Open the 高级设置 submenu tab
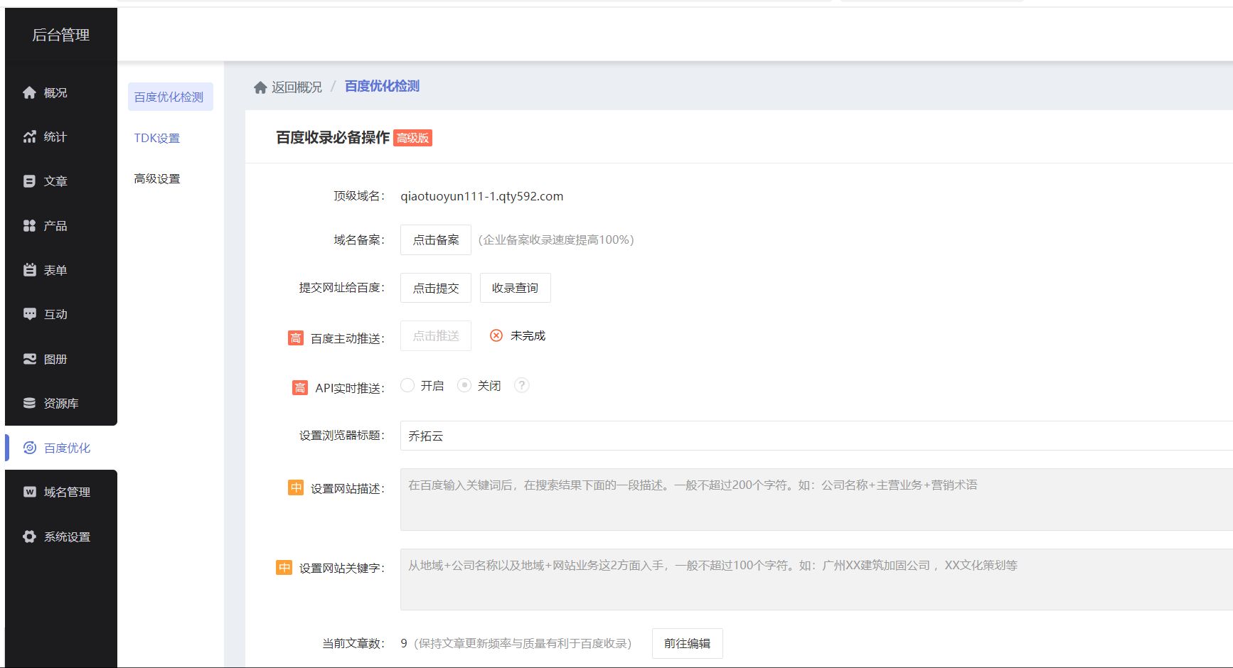The width and height of the screenshot is (1233, 668). 157,178
